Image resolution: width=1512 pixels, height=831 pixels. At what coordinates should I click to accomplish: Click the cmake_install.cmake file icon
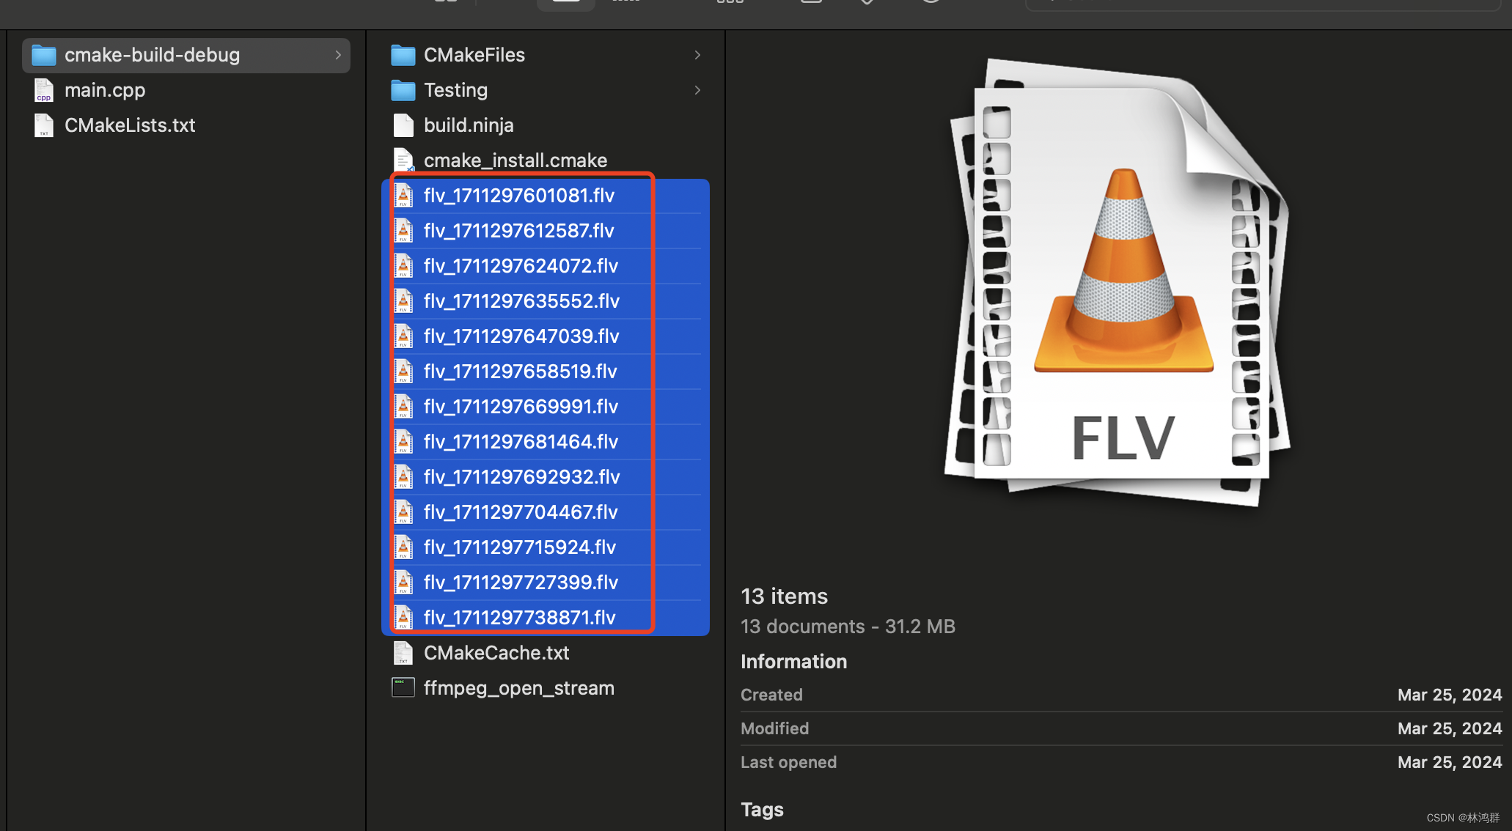click(403, 160)
